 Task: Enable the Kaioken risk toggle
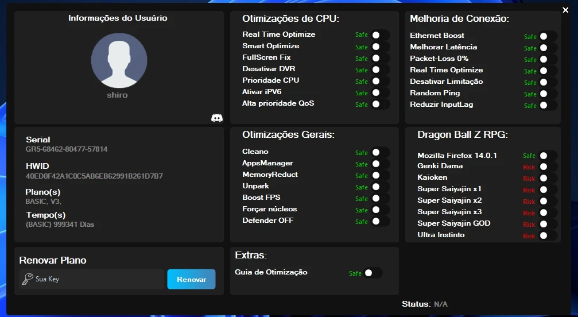click(x=548, y=178)
